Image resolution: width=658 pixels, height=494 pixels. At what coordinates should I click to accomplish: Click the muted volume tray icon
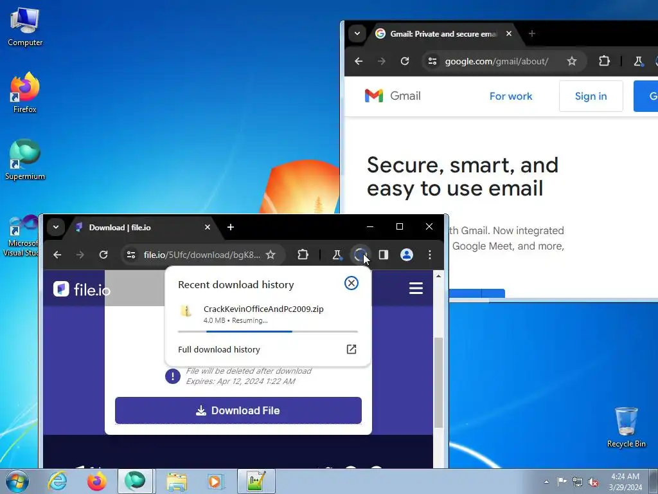coord(593,482)
